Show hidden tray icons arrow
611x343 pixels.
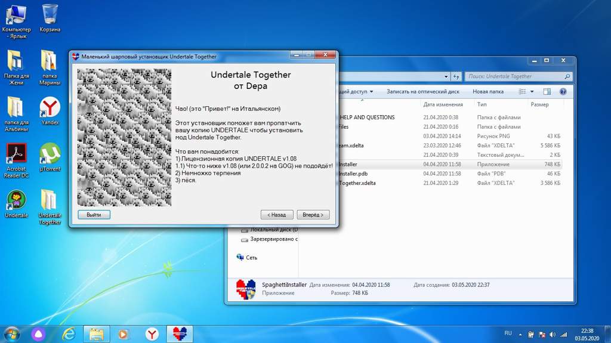click(x=520, y=335)
